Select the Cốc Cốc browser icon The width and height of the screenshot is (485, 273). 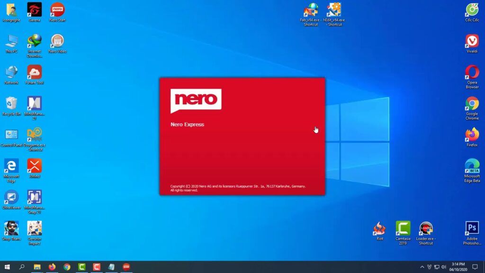[x=472, y=12]
